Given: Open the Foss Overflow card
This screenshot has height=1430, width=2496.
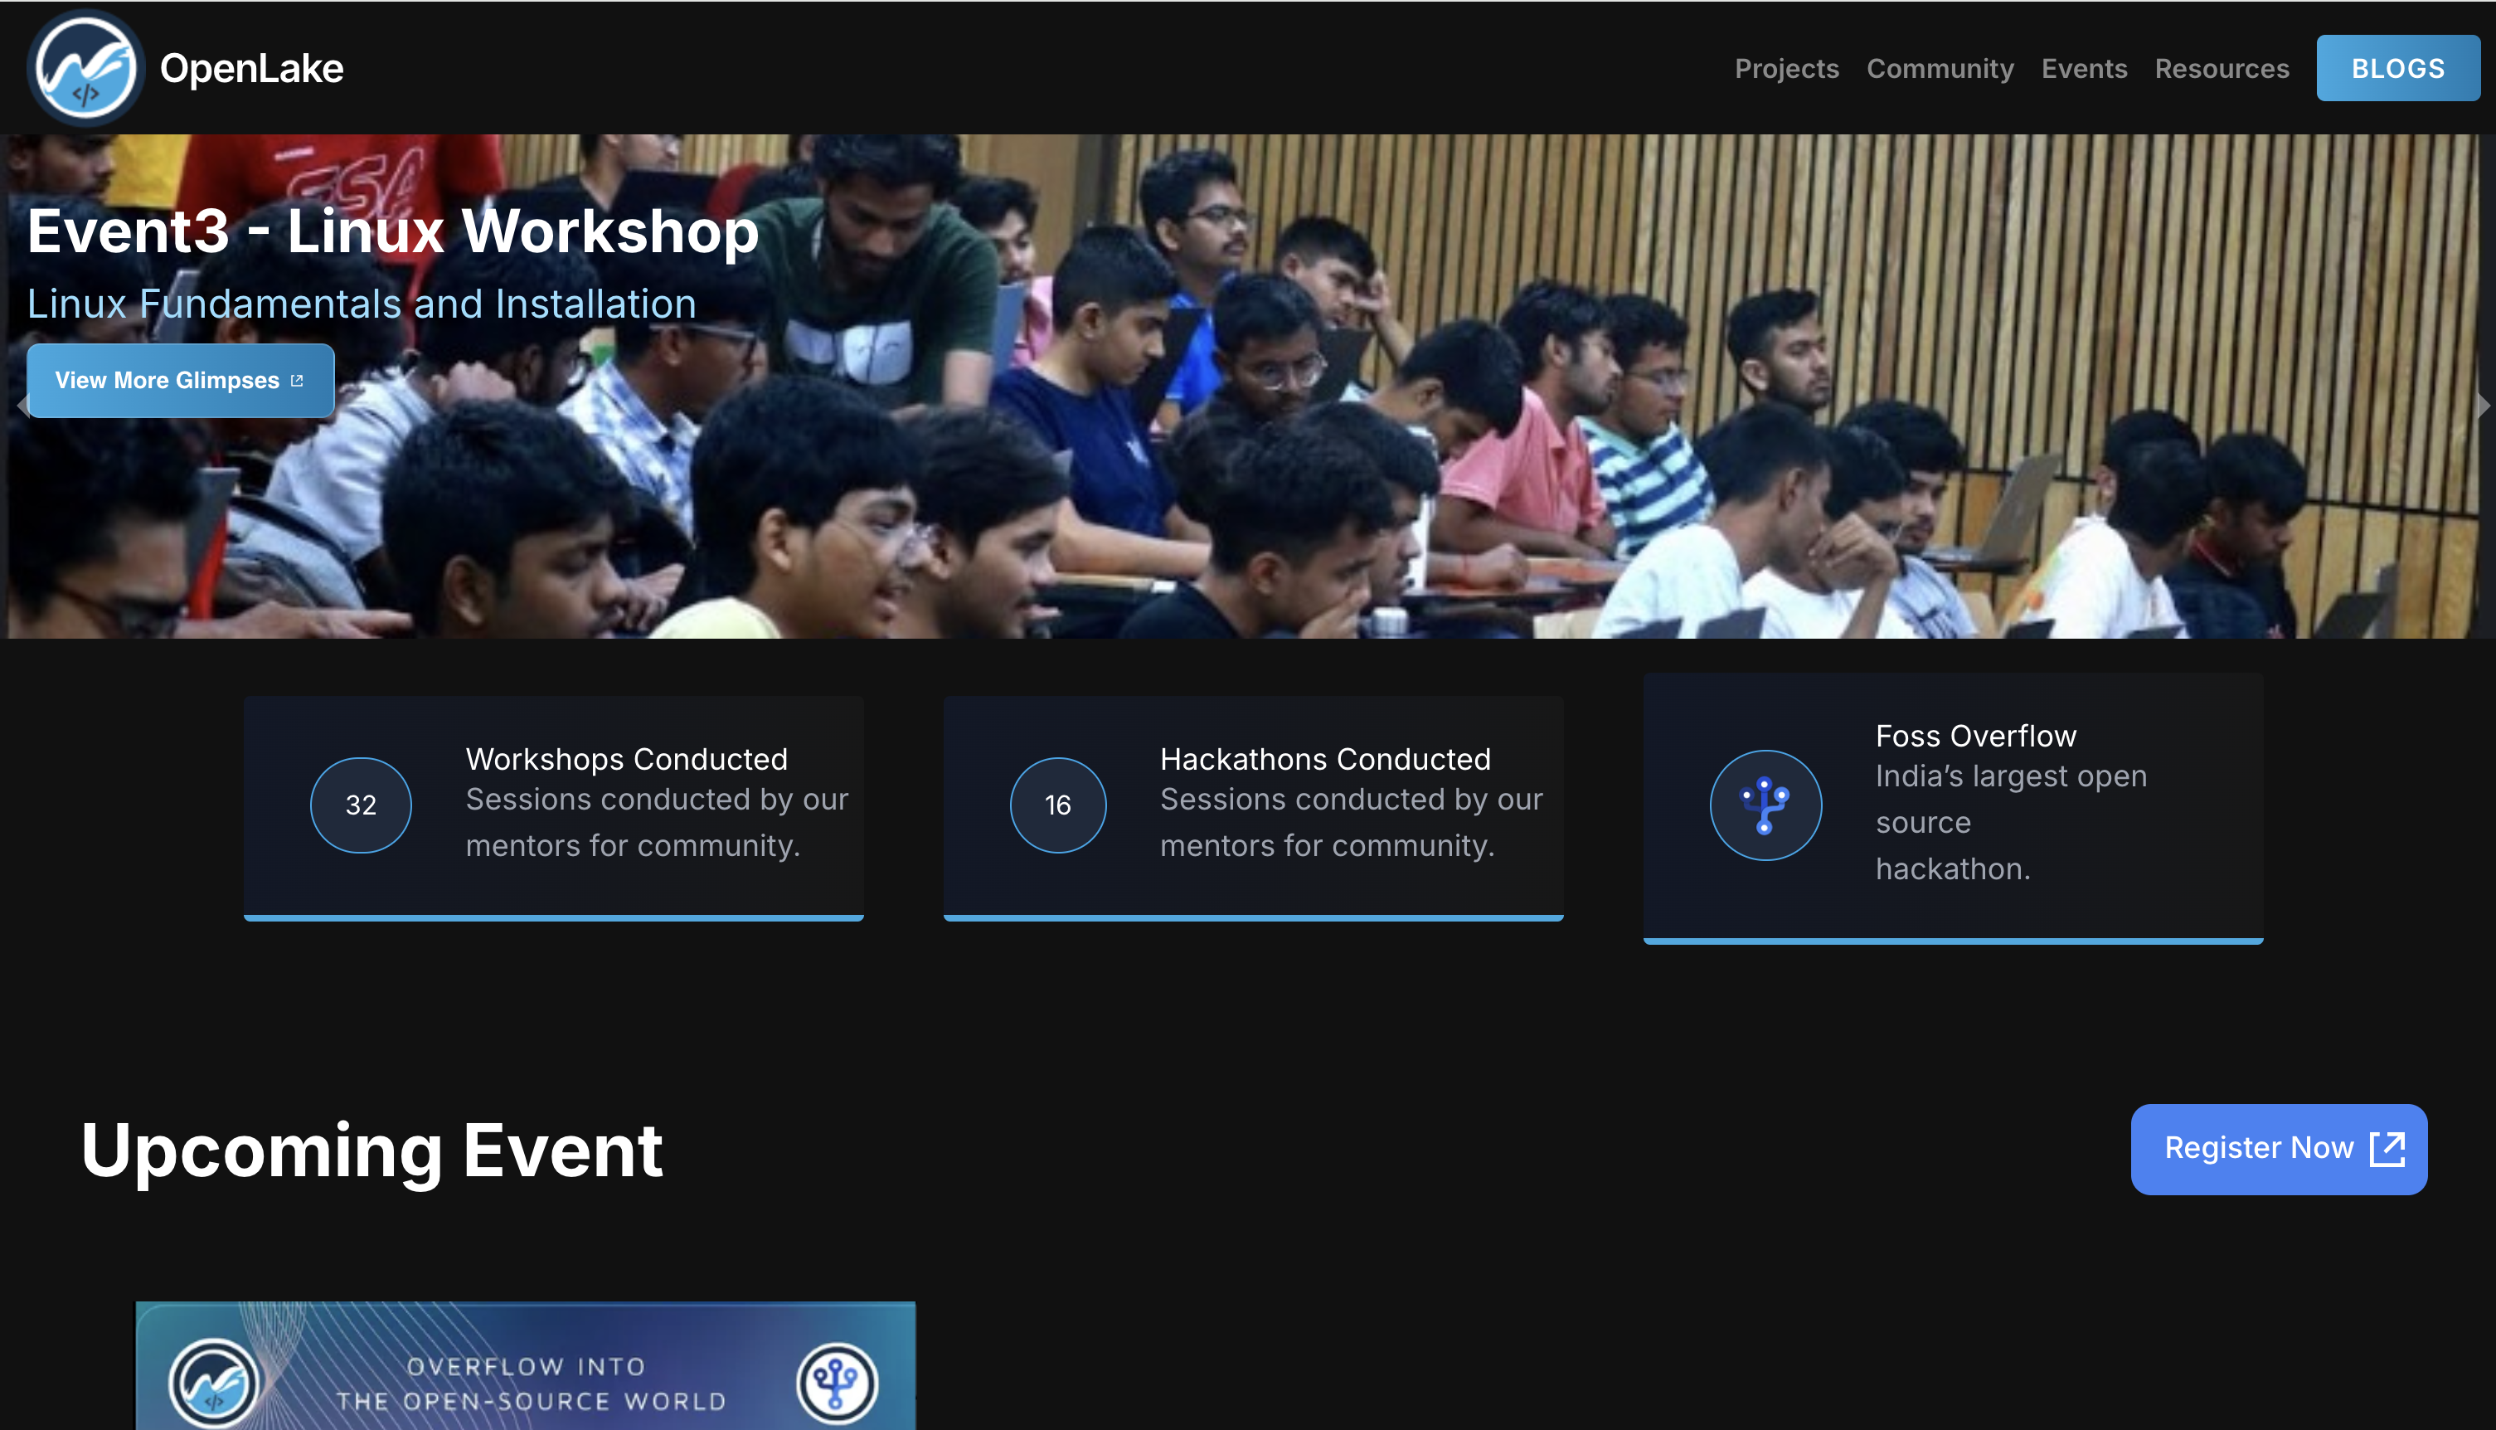Looking at the screenshot, I should tap(1952, 807).
